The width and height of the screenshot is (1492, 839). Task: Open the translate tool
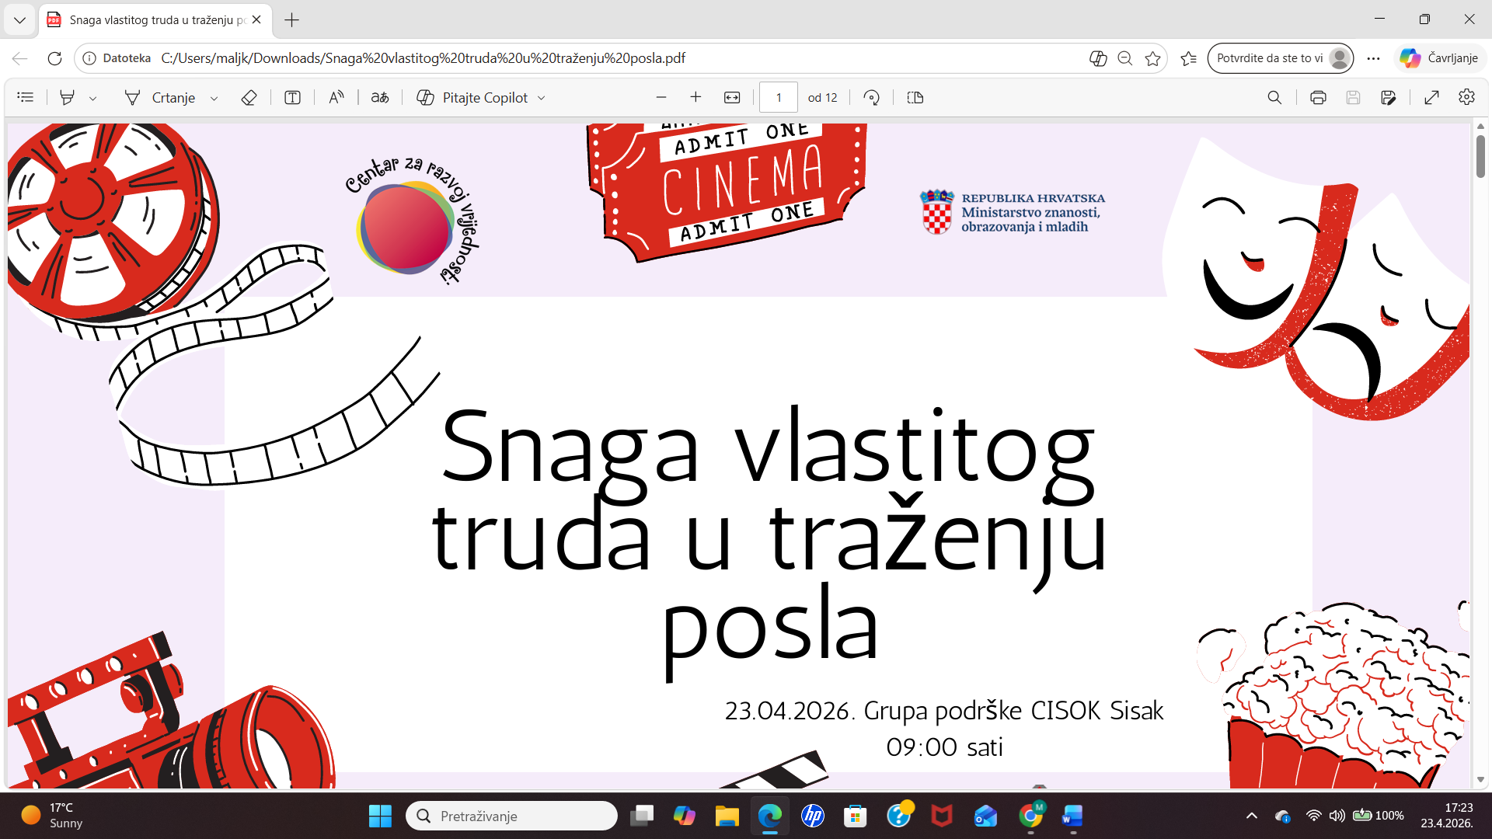tap(380, 97)
